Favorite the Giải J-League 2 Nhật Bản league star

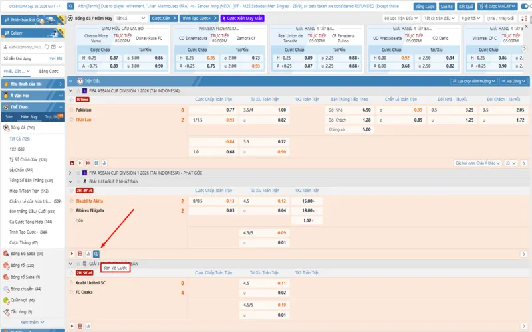[x=78, y=181]
